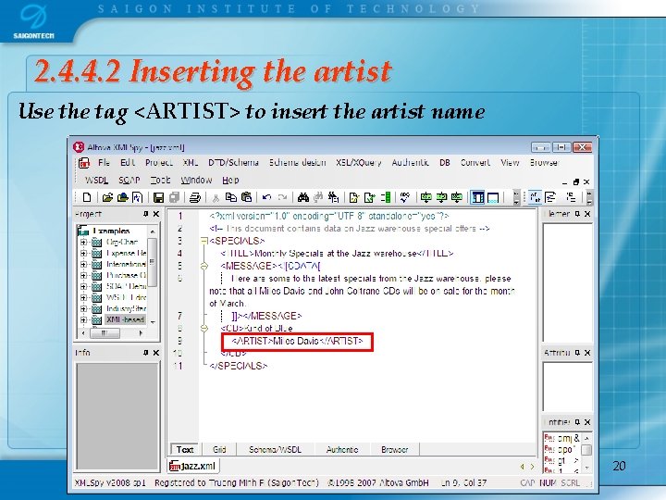
Task: Click the Reload document toolbar icon
Action: pos(138,197)
